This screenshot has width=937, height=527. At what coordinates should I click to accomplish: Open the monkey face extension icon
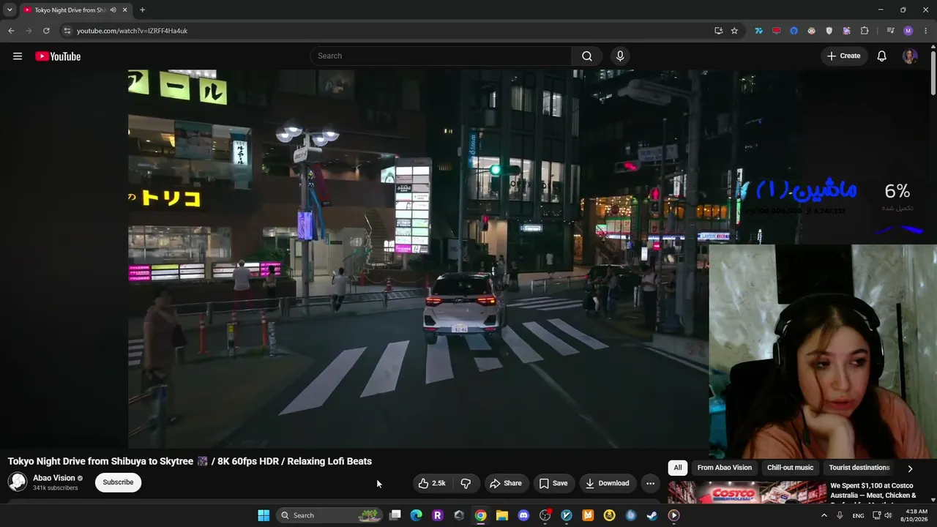(811, 31)
